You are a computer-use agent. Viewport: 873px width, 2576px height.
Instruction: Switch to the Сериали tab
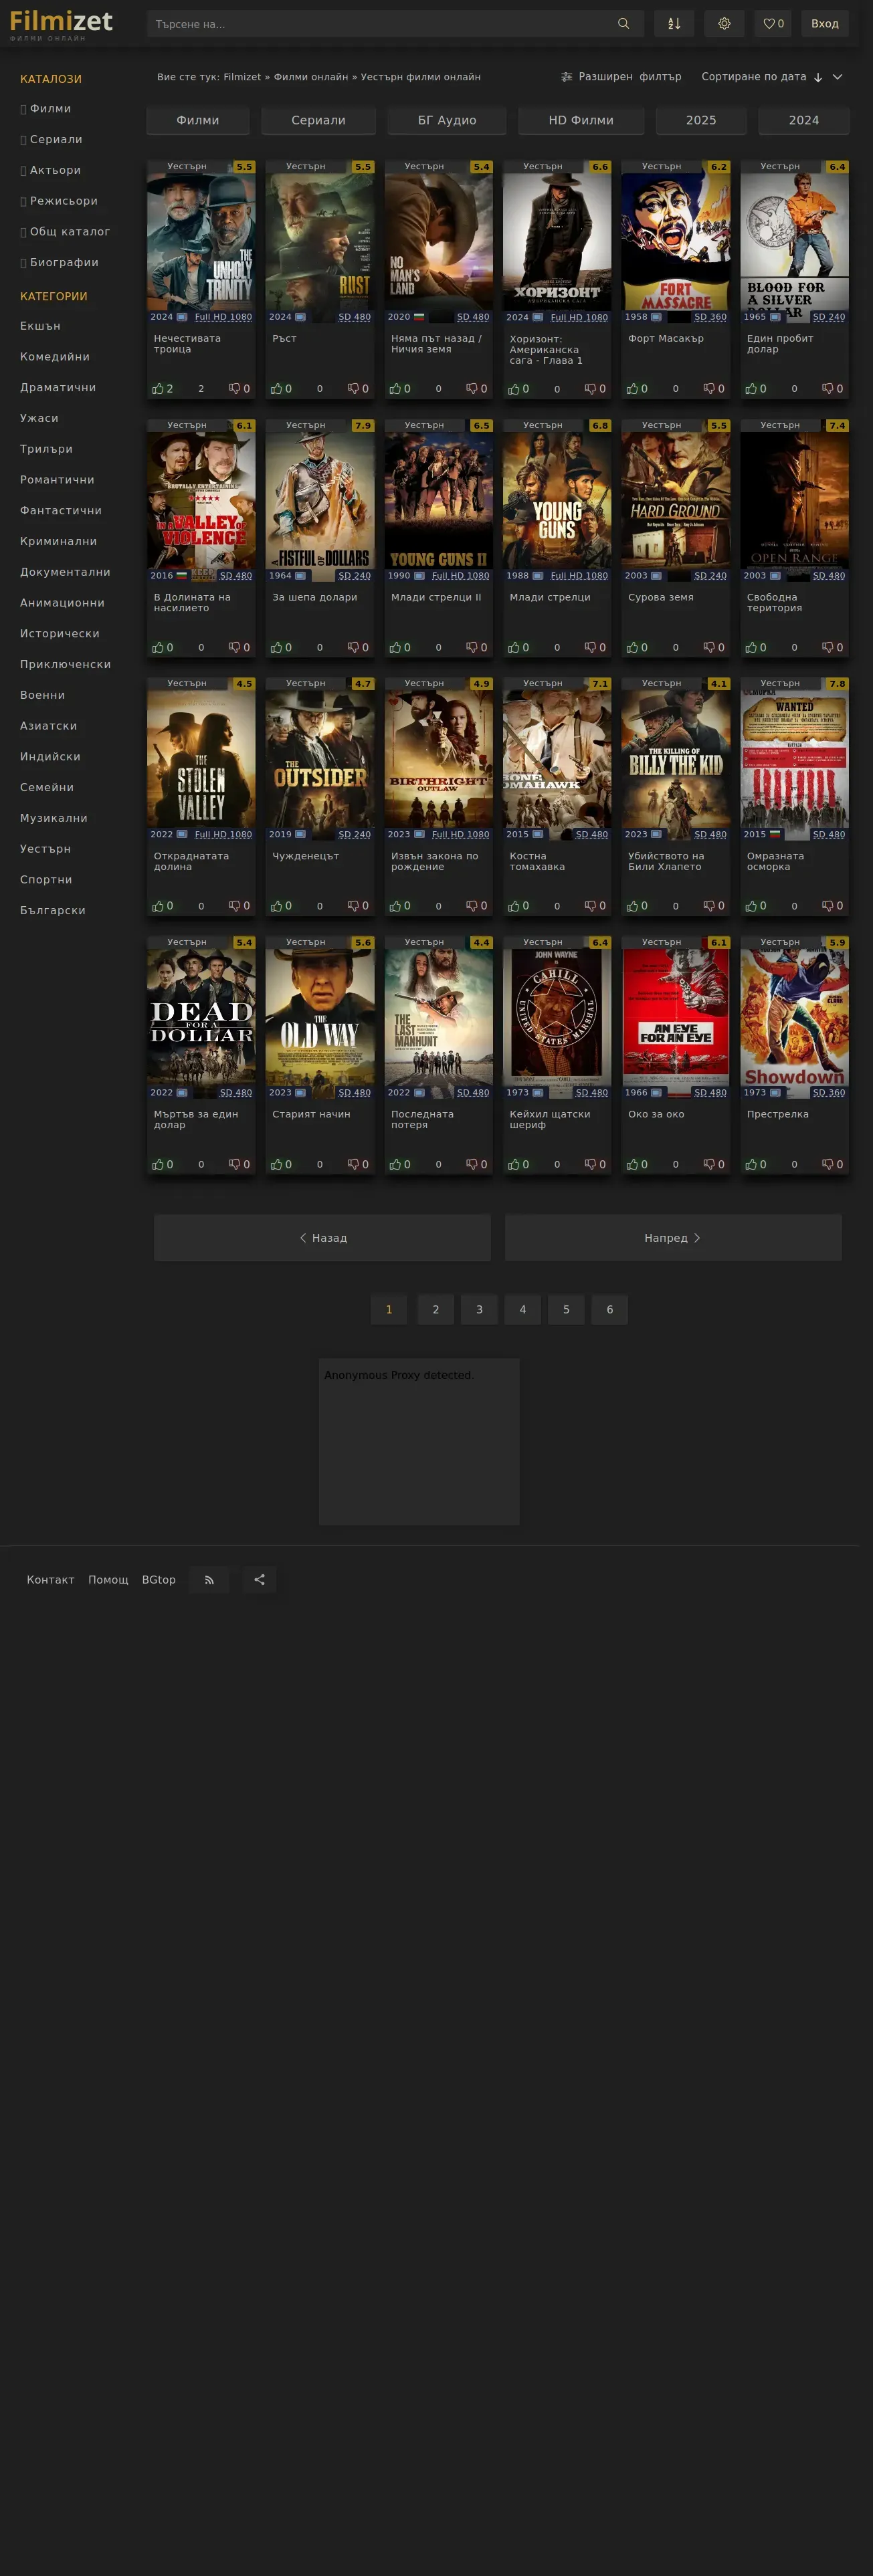point(318,120)
